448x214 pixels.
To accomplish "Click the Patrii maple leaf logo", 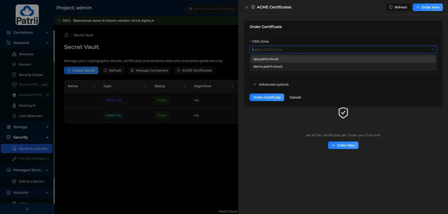I will click(x=27, y=15).
